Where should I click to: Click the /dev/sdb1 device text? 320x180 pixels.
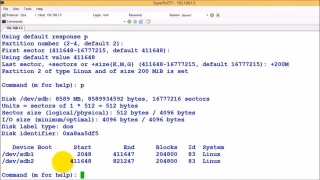click(18, 154)
